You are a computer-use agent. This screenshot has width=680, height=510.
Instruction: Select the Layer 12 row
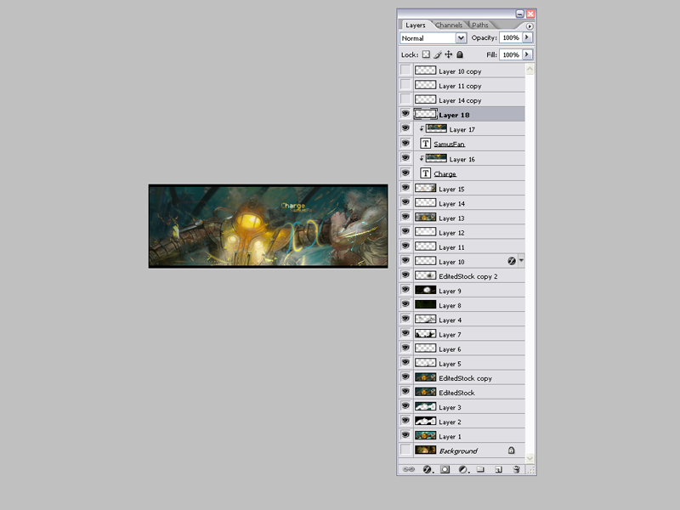462,232
